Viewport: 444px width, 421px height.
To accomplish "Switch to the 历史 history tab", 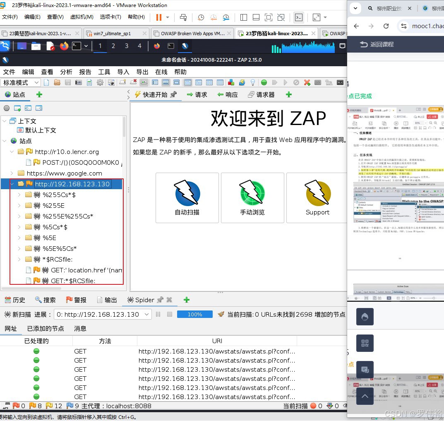I will [x=15, y=300].
